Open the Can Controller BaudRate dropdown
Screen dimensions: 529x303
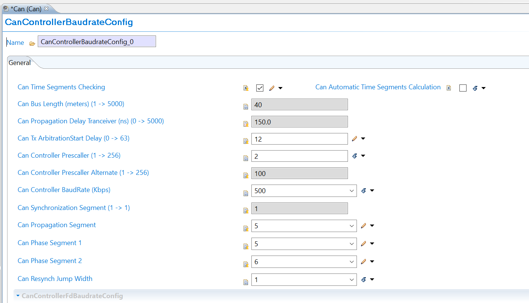[x=351, y=191]
